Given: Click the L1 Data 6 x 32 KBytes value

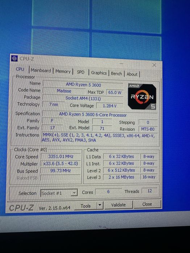Looking at the screenshot, I should pyautogui.click(x=122, y=156).
